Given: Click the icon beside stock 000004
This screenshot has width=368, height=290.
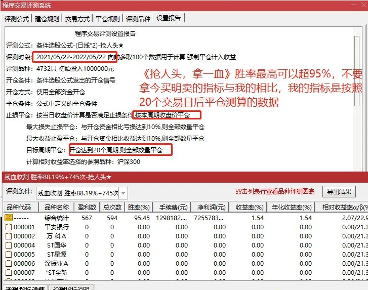Looking at the screenshot, I should coord(8,245).
